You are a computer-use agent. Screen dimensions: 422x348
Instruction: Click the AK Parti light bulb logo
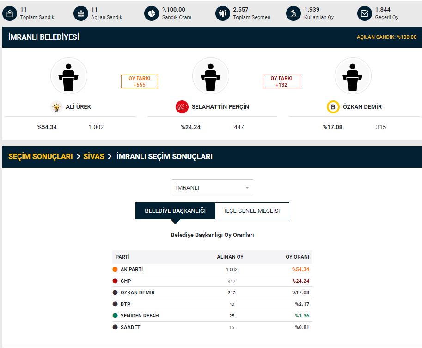tap(56, 107)
